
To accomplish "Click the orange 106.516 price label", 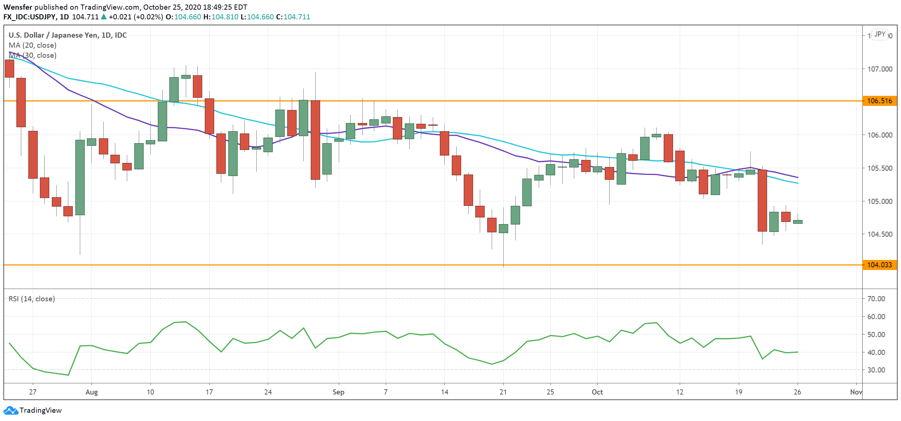I will point(879,101).
